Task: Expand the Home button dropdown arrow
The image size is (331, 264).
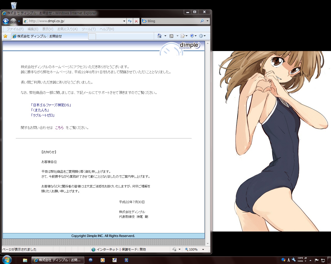Action: pos(165,36)
